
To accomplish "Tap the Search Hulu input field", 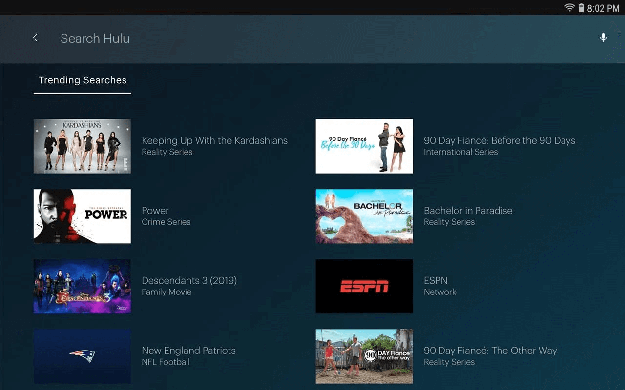I will (x=95, y=39).
